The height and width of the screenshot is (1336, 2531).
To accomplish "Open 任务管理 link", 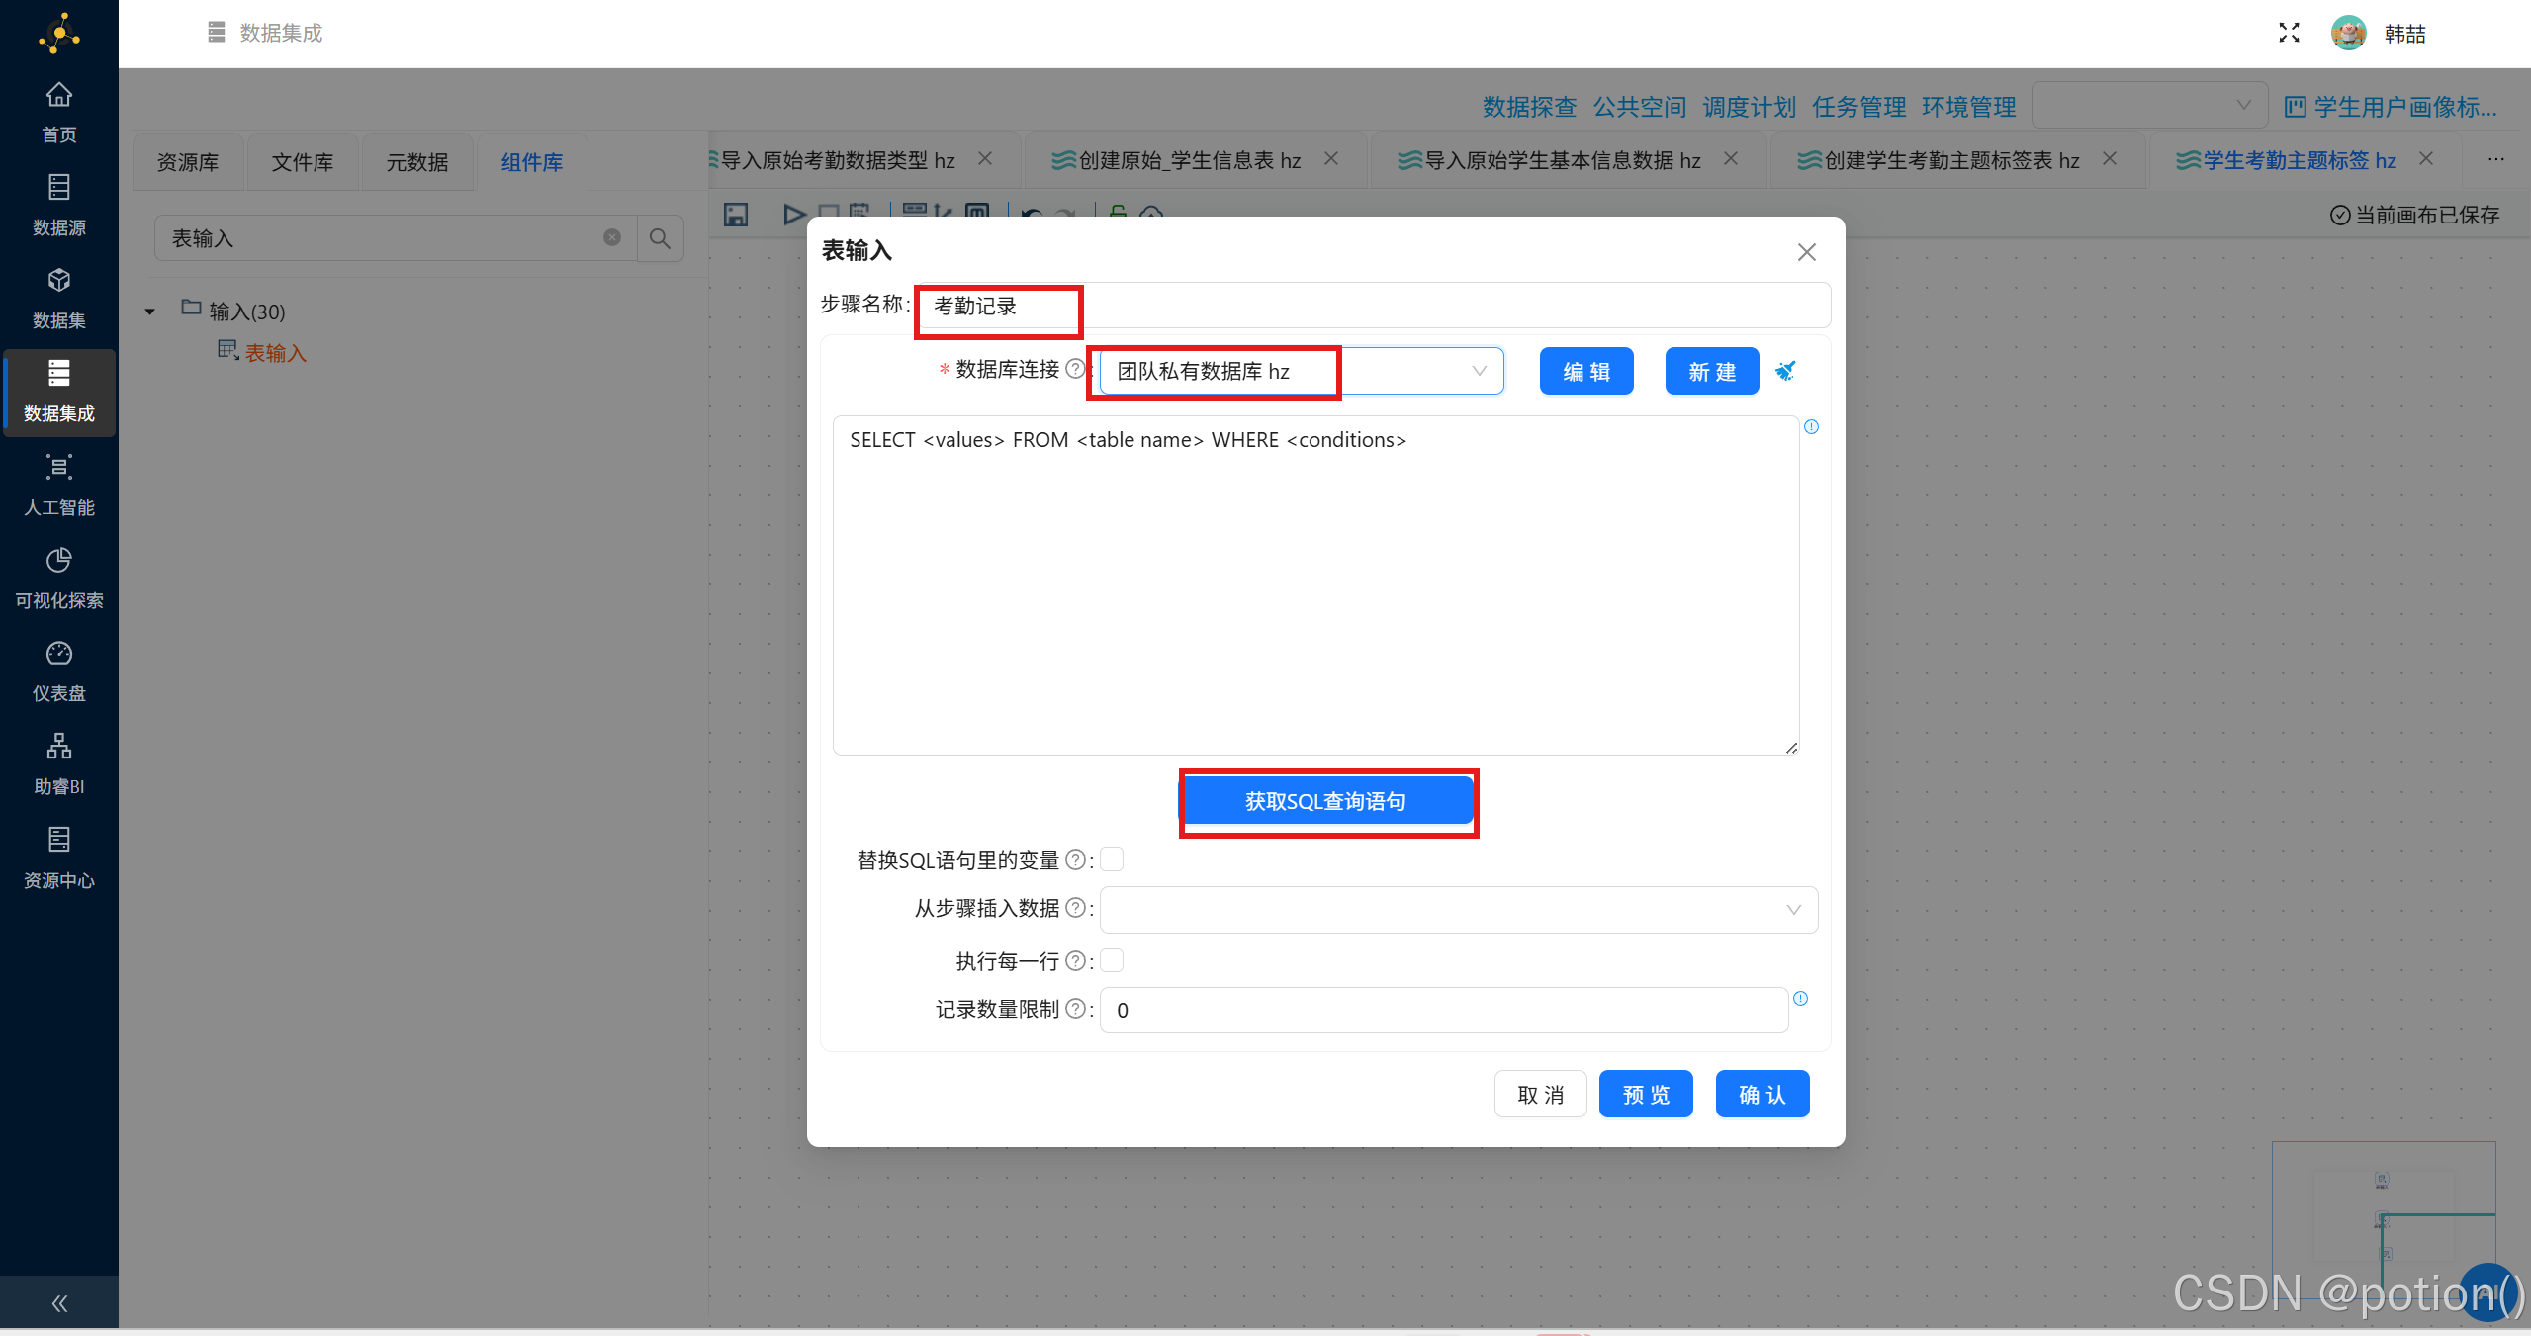I will click(x=1858, y=107).
